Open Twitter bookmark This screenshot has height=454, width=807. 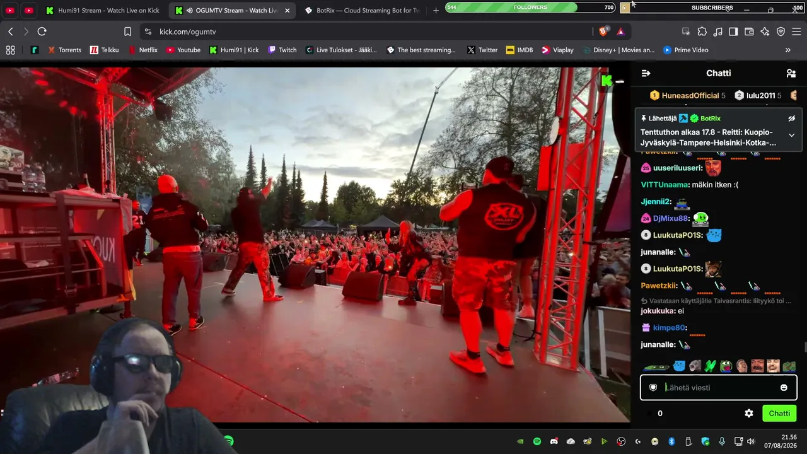coord(482,50)
